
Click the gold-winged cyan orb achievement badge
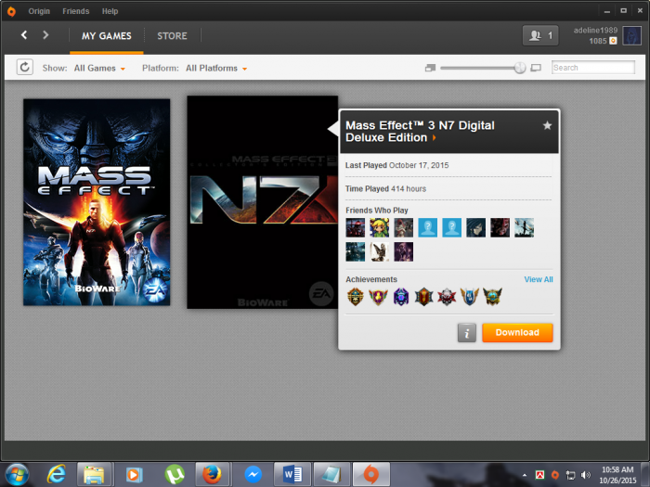click(x=492, y=297)
